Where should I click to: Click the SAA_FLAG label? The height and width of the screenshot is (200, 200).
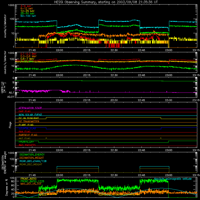pyautogui.click(x=24, y=131)
